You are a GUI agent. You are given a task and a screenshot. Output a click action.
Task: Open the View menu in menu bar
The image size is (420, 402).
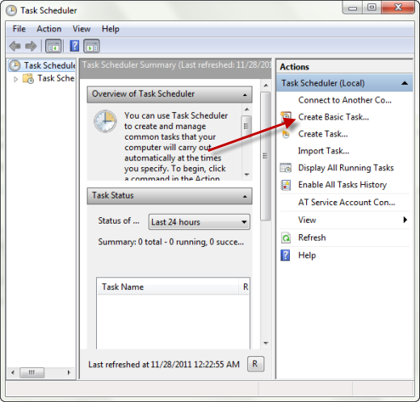[x=82, y=29]
